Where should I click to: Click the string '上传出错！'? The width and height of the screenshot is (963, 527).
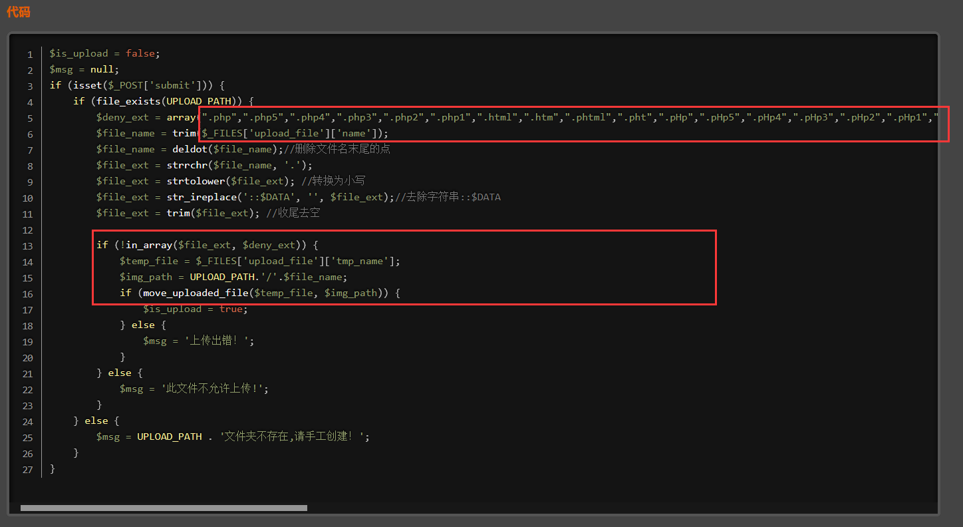coord(217,341)
